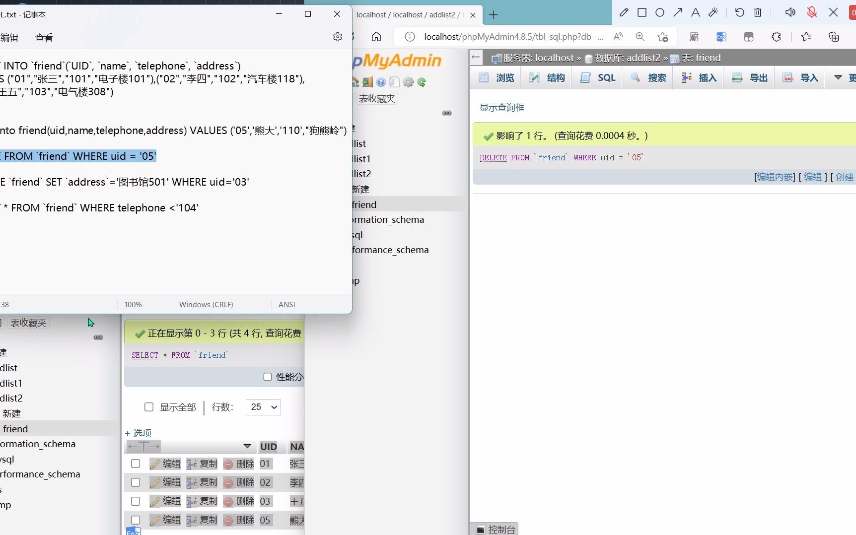This screenshot has height=535, width=856.
Task: Open the 行数 25 rows dropdown
Action: [263, 407]
